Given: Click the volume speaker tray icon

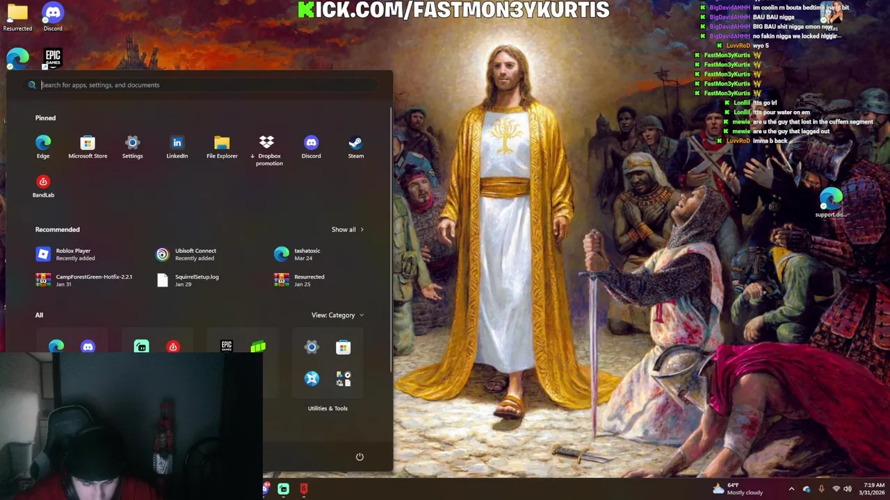Looking at the screenshot, I should point(848,489).
